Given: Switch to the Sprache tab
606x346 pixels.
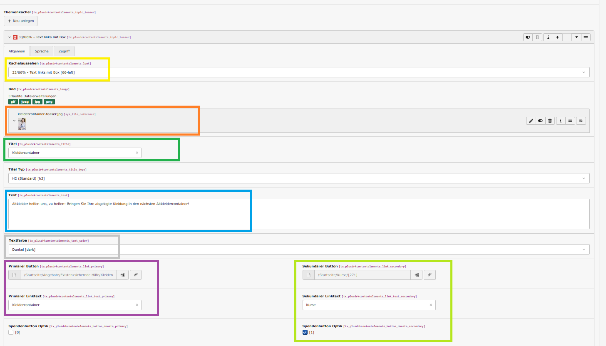Looking at the screenshot, I should [x=42, y=51].
